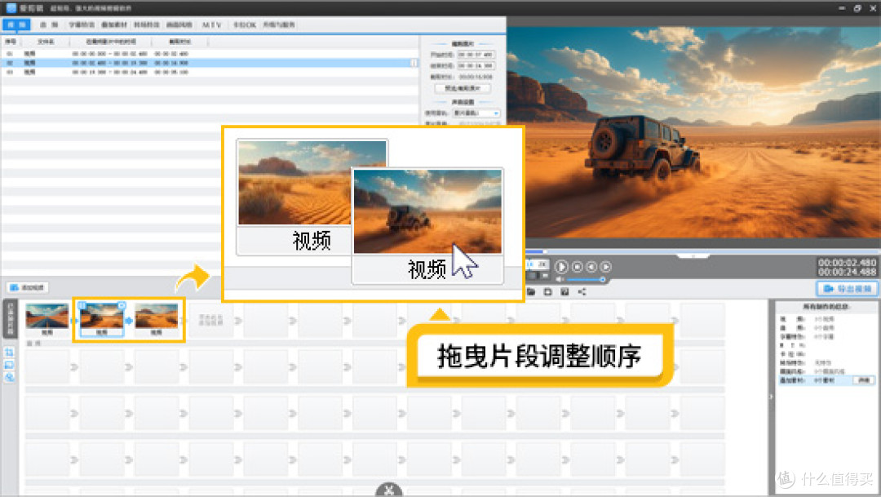
Task: Open the audio track dropdown
Action: pos(476,113)
